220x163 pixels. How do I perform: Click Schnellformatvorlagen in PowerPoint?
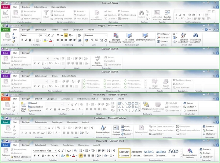click(158, 107)
